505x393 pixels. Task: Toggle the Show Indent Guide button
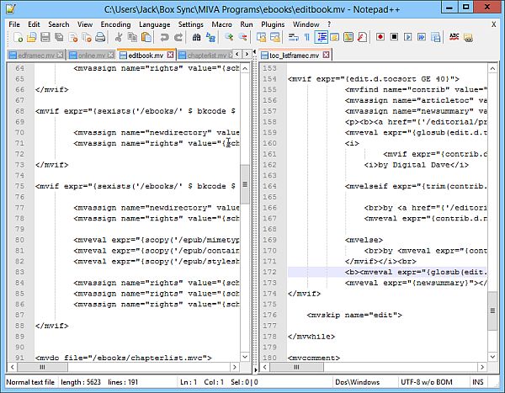tap(322, 37)
